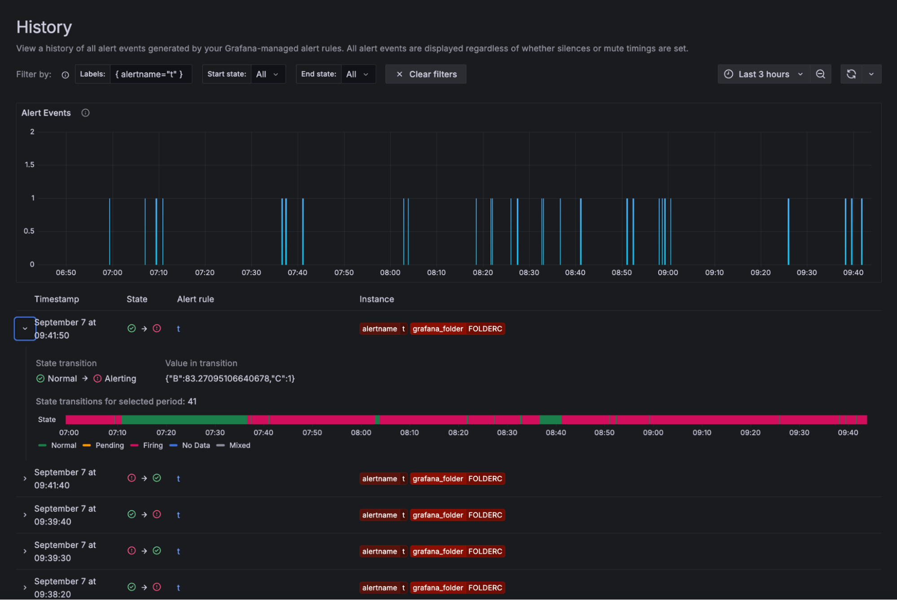Click the Normal checkmark icon on 09:41:40 row

[x=157, y=478]
